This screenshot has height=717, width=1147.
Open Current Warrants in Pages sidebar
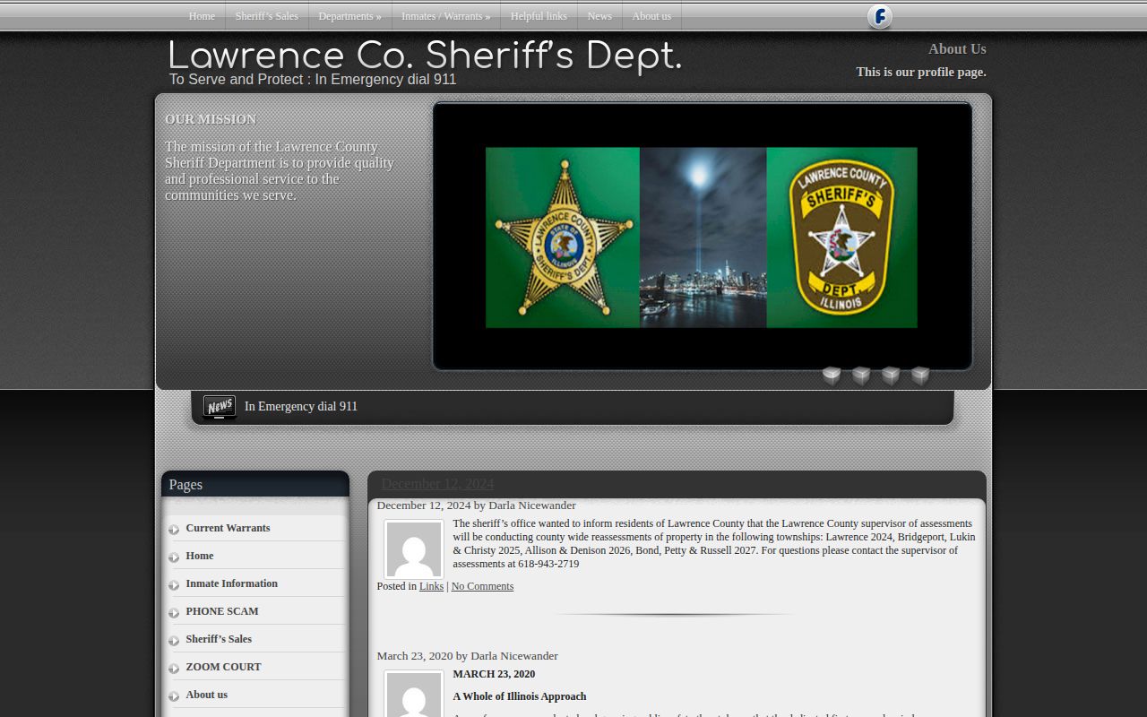click(228, 528)
